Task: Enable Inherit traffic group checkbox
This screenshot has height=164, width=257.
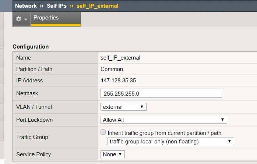Action: point(103,133)
